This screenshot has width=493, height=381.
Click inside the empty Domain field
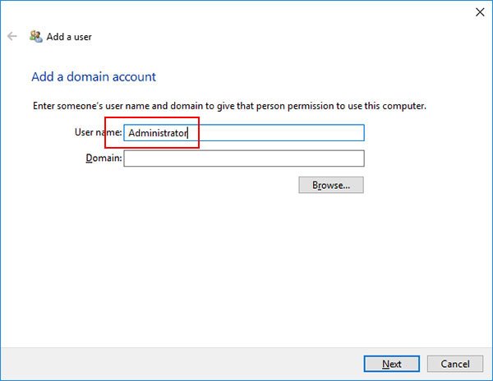point(244,158)
